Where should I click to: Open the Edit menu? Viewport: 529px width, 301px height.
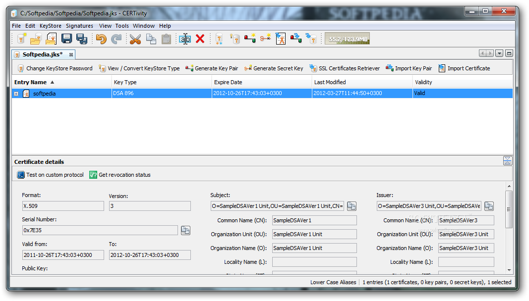(30, 26)
